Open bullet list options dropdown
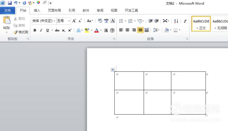 pyautogui.click(x=125, y=21)
